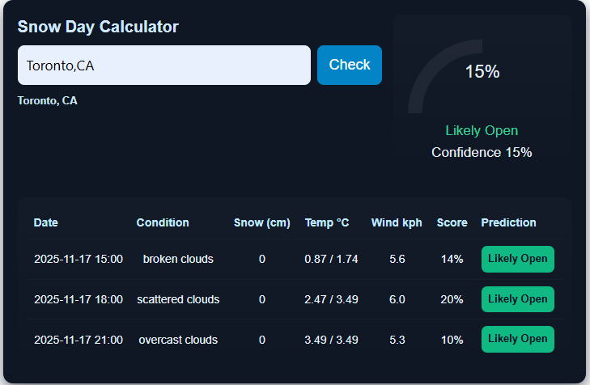
Task: Click the 6.0 wind speed cell
Action: 397,299
